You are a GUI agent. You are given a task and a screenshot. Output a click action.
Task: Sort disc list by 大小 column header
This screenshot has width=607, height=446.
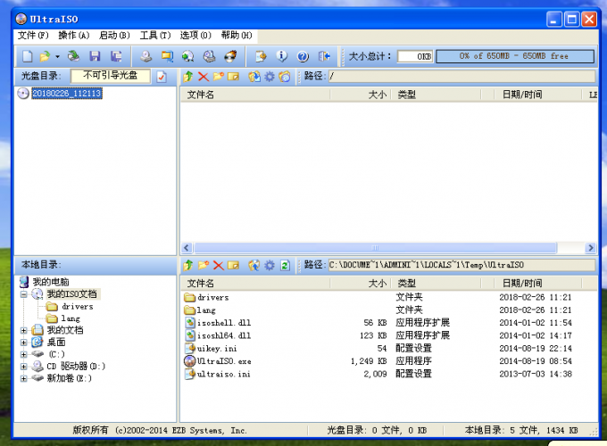(361, 95)
